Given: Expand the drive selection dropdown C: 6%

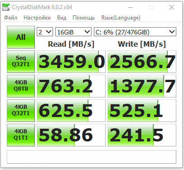Looking at the screenshot, I should point(135,32).
